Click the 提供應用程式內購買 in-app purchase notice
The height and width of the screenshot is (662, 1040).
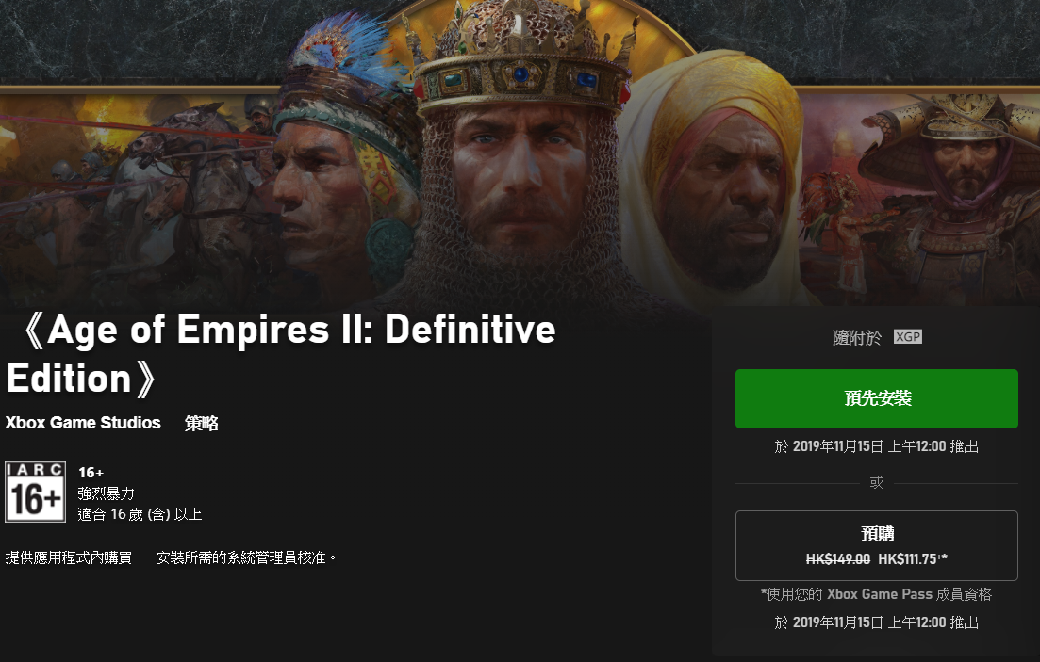click(68, 558)
